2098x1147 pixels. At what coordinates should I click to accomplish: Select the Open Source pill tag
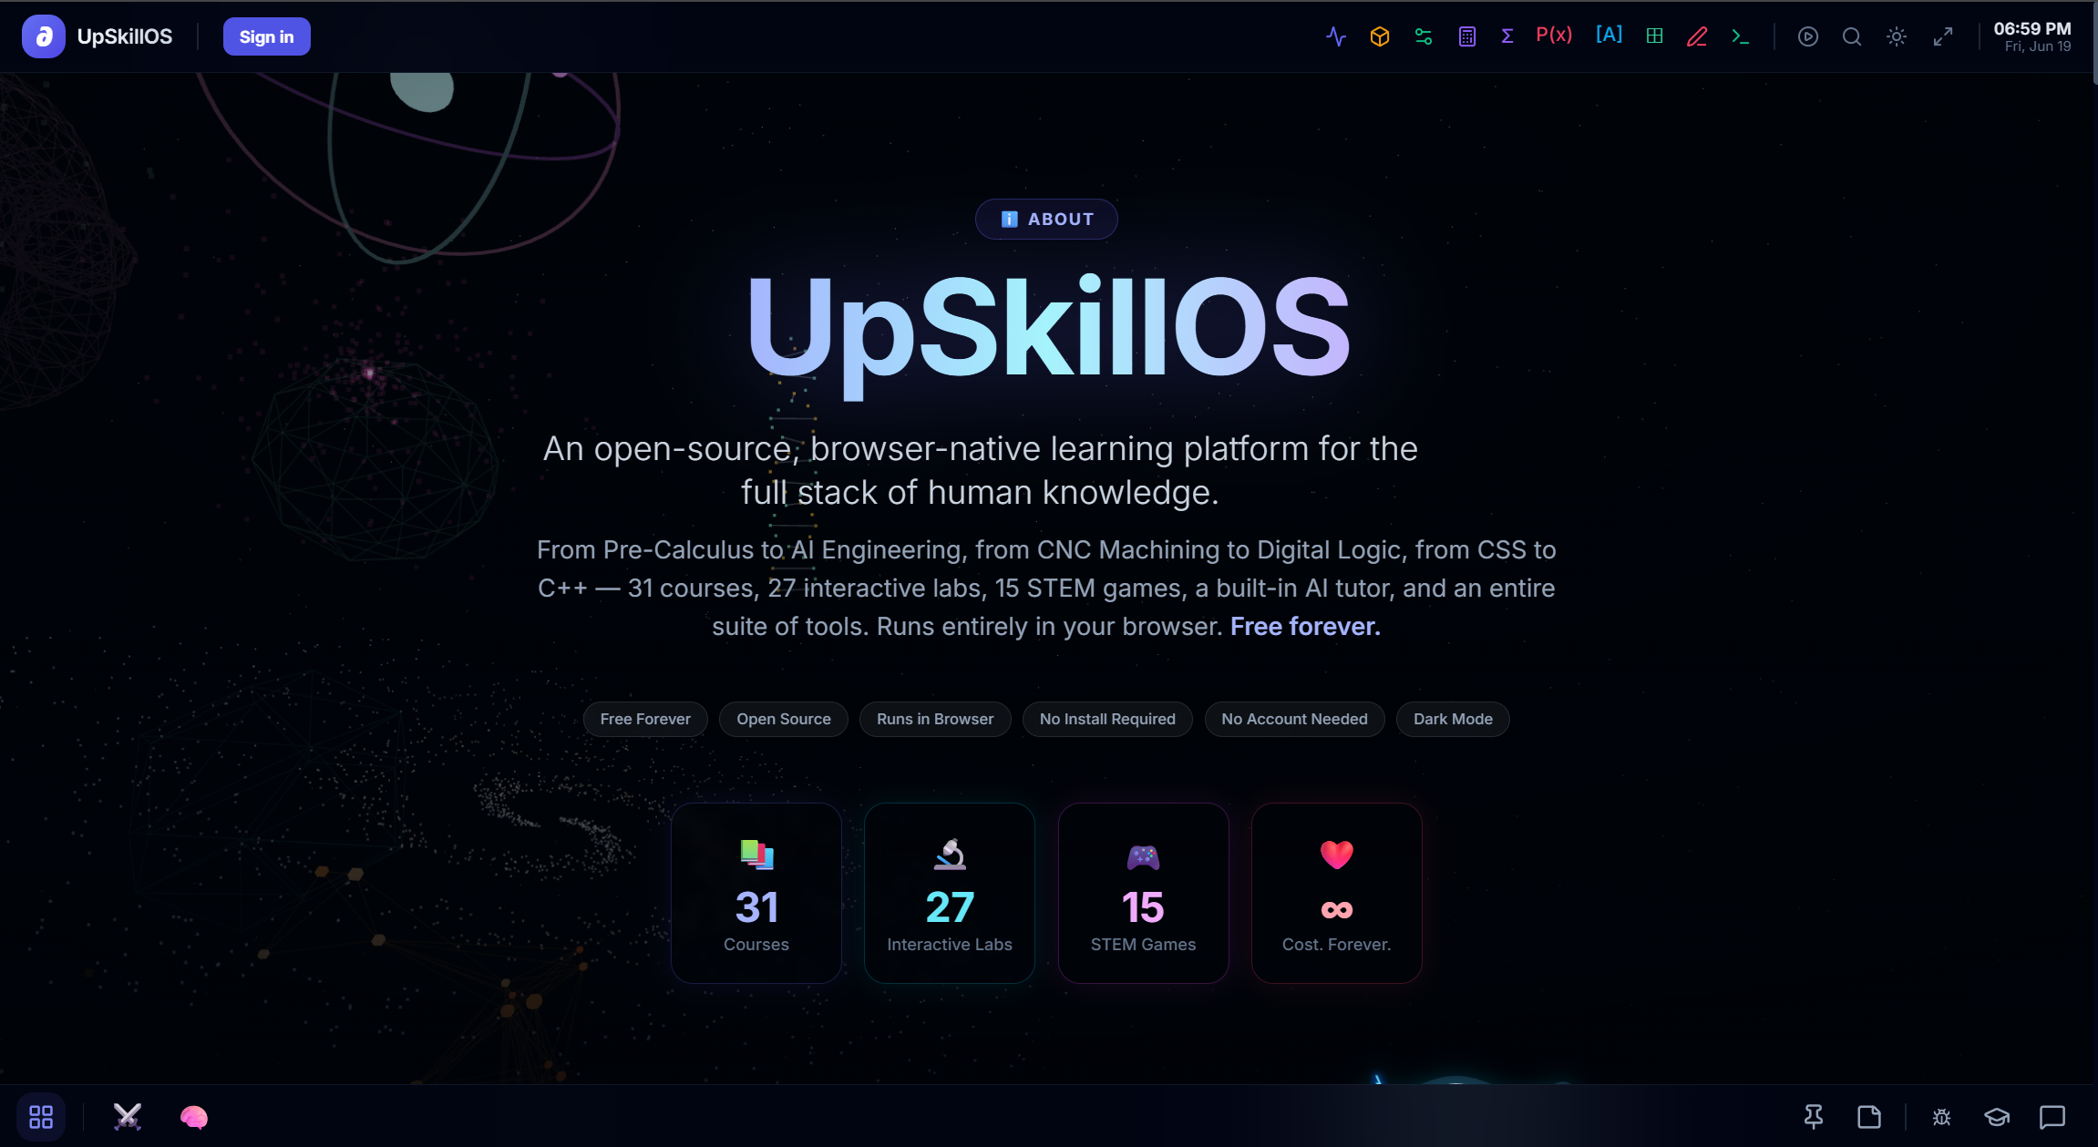[x=784, y=719]
